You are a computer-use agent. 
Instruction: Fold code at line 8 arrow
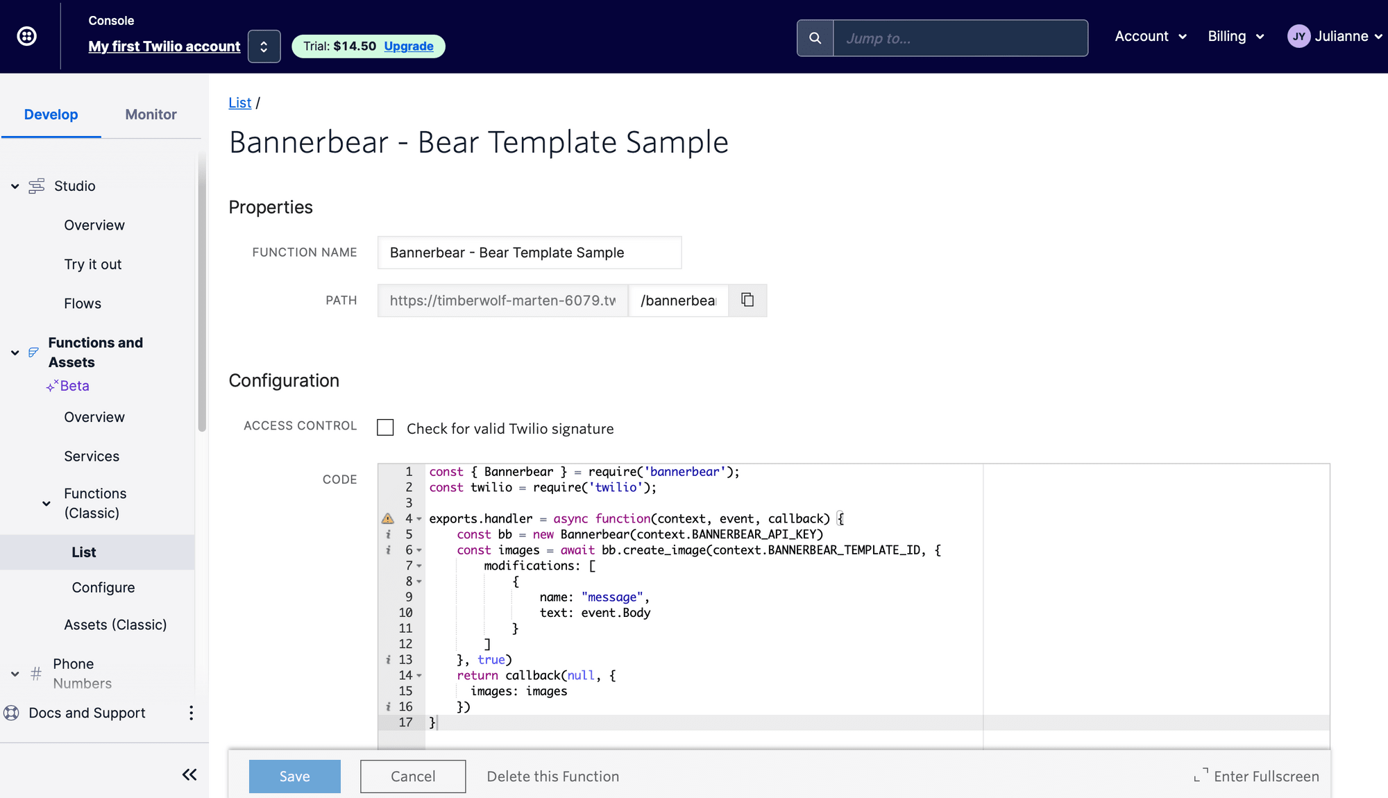click(x=419, y=581)
